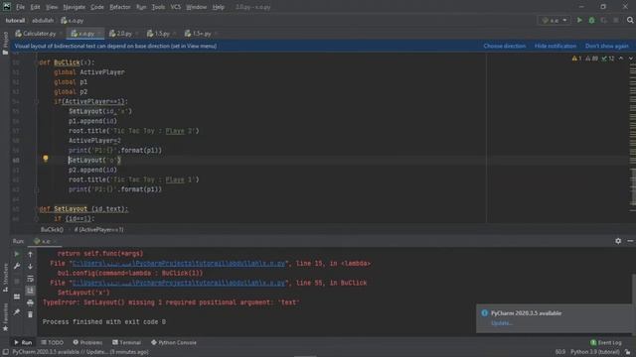Click the yellow warning count indicator
636x357 pixels.
[576, 59]
